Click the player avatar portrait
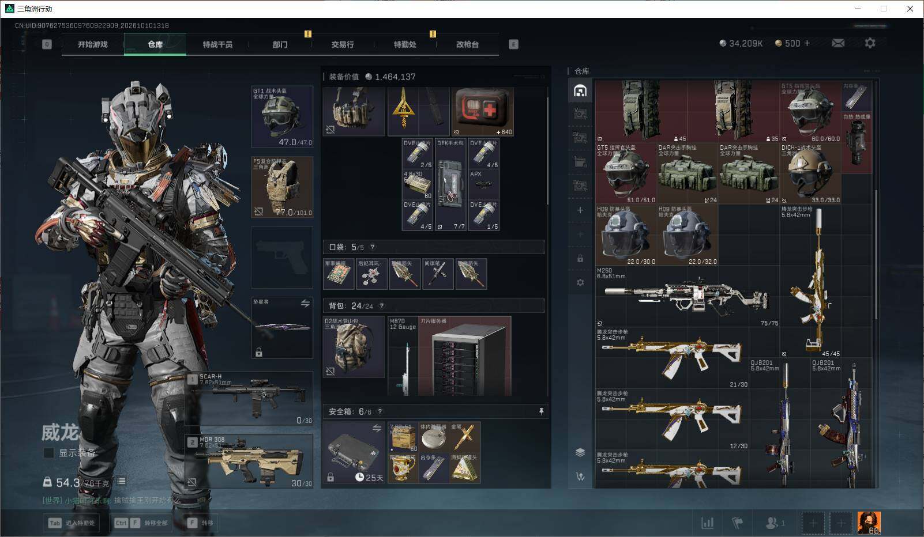924x537 pixels. point(869,523)
